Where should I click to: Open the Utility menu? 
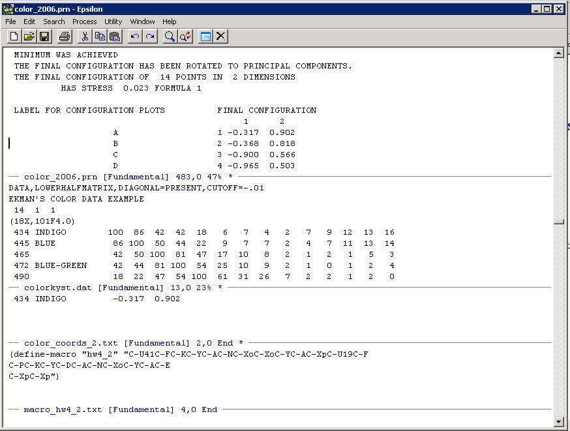[x=113, y=22]
